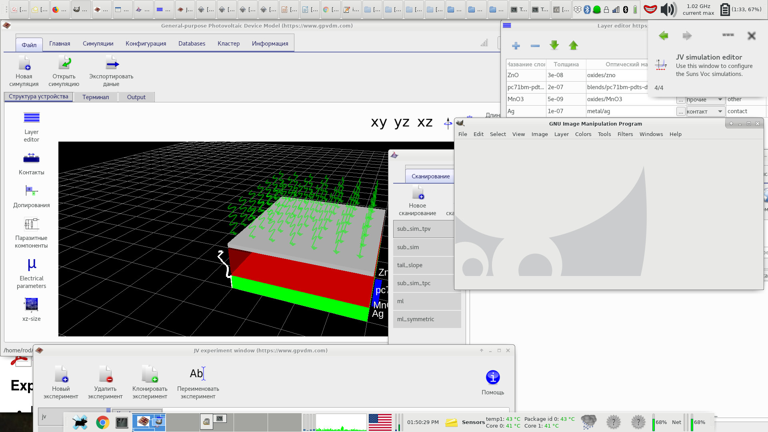Image resolution: width=768 pixels, height=432 pixels.
Task: Open the Databases ribbon tab
Action: [x=192, y=44]
